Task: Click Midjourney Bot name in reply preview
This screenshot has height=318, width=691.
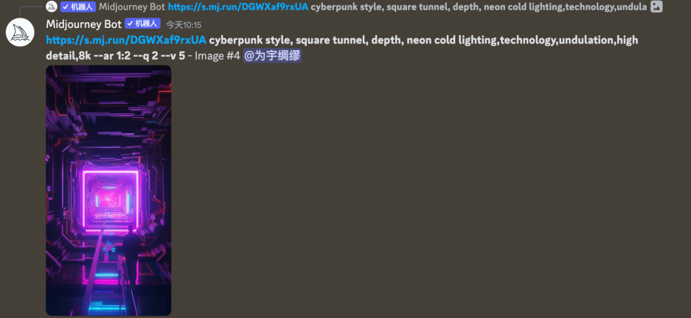Action: point(132,7)
